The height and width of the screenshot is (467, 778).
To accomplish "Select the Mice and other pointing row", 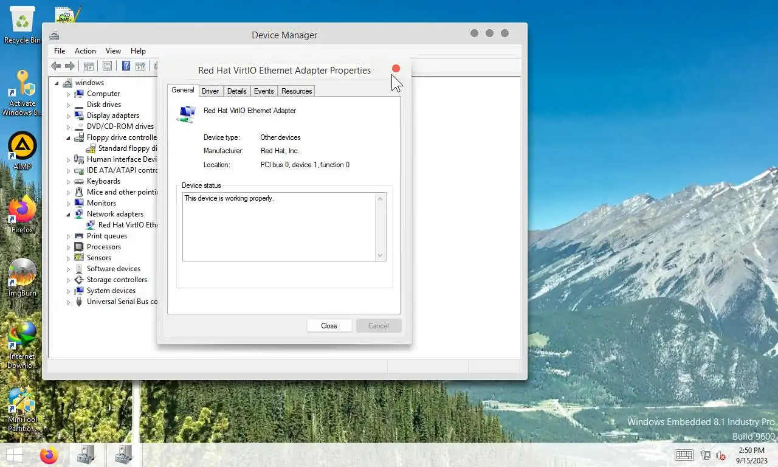I will click(x=116, y=192).
